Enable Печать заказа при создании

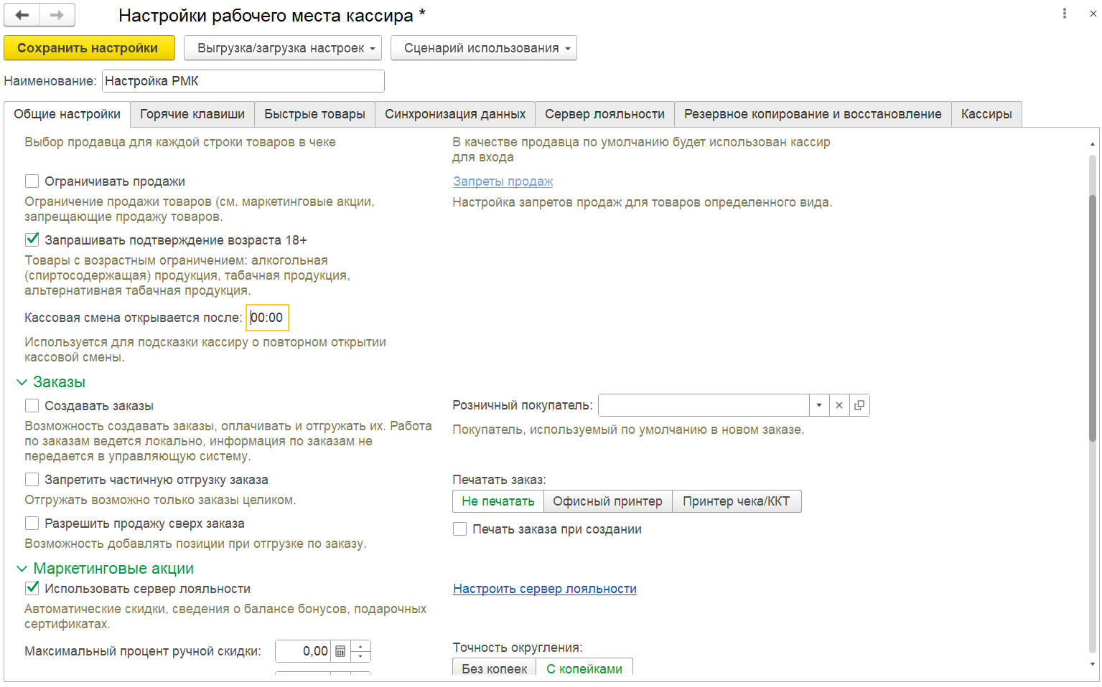[x=459, y=529]
